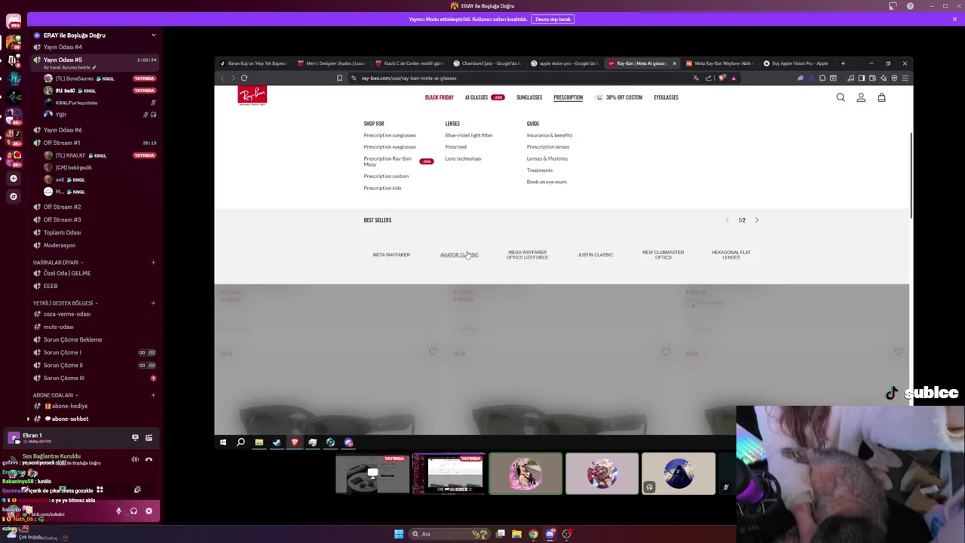
Task: Open the EYEGLASSES menu
Action: click(666, 97)
